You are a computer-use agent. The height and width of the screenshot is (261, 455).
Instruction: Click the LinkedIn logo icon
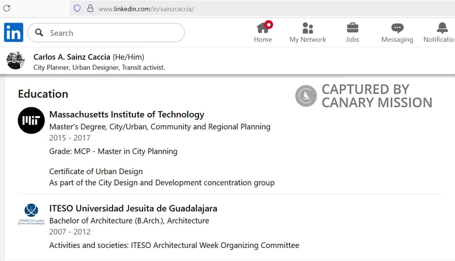[14, 32]
